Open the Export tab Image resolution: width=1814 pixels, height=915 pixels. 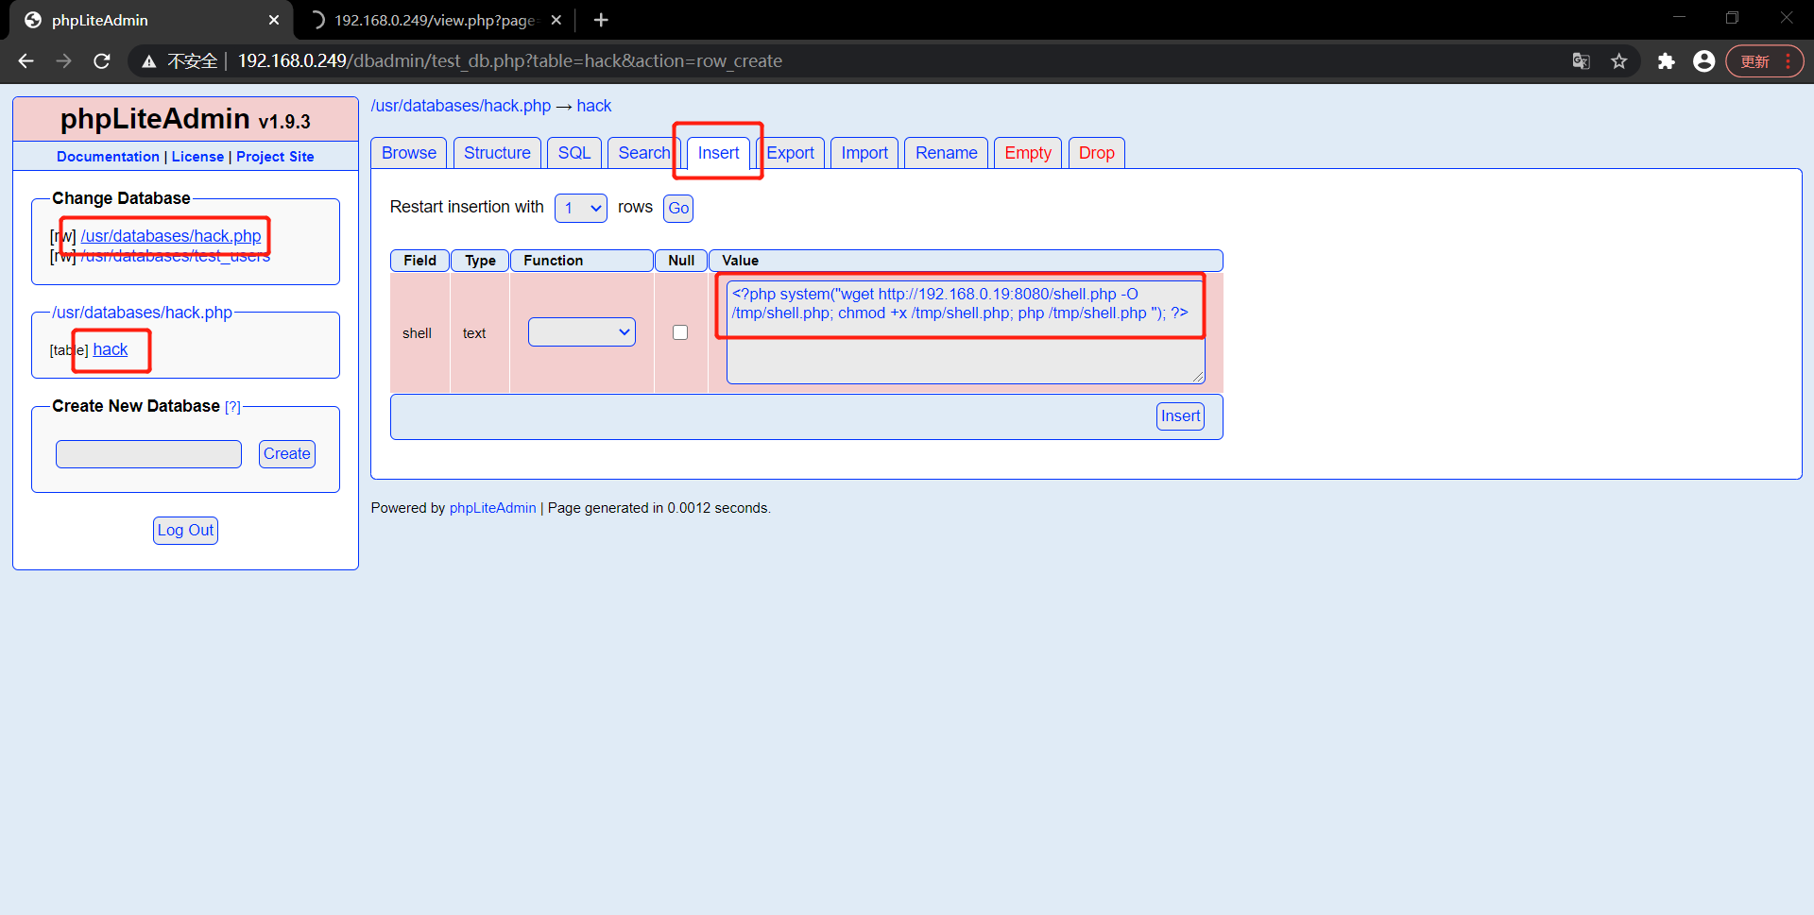[790, 153]
